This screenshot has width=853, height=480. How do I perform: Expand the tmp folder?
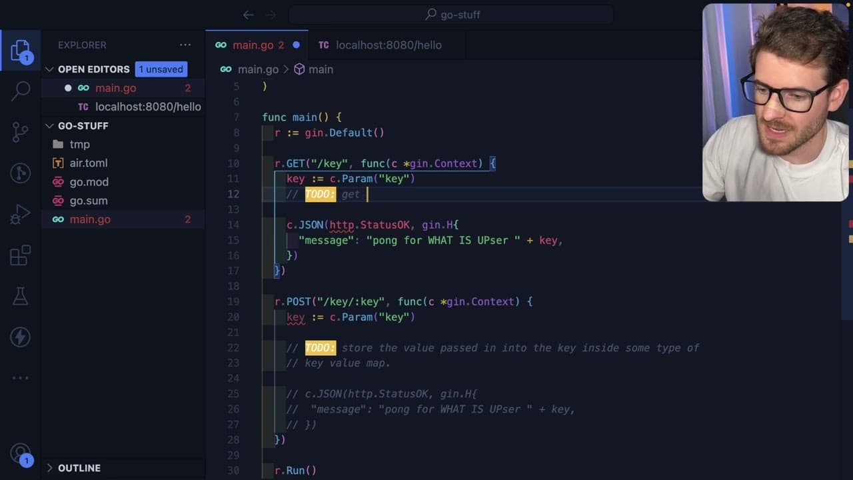pyautogui.click(x=79, y=144)
